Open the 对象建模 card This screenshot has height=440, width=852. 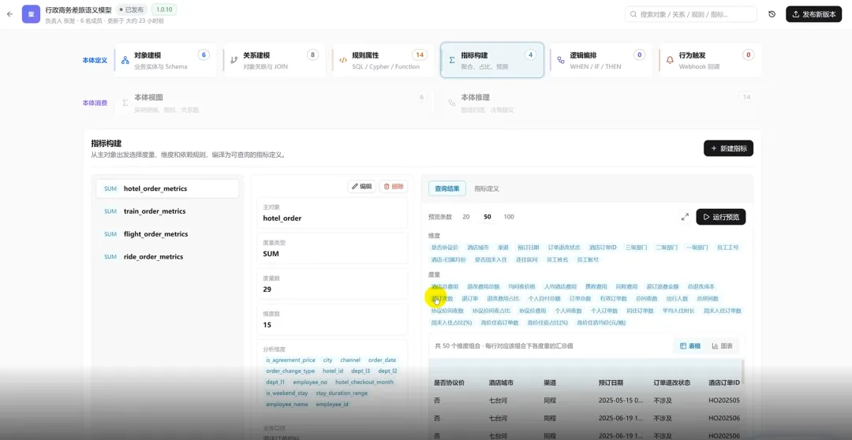[165, 60]
